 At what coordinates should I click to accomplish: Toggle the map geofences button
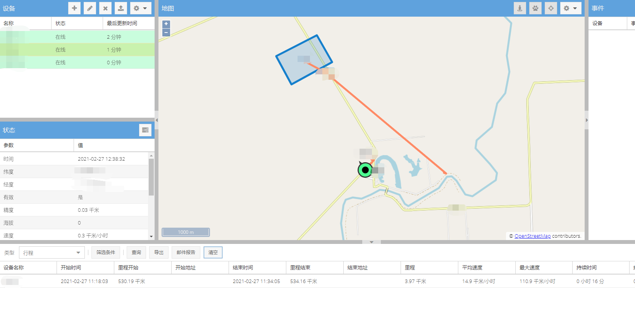520,8
